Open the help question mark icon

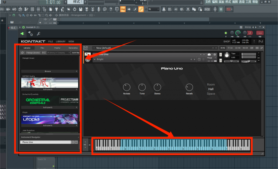click(111, 9)
